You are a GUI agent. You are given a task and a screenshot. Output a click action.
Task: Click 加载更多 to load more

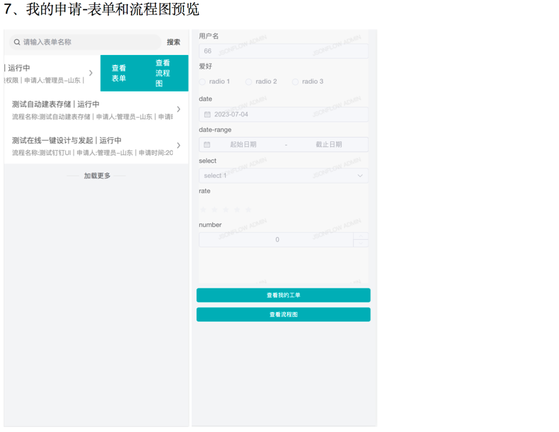coord(97,176)
